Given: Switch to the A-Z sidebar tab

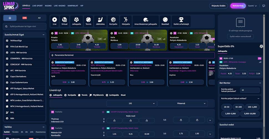Looking at the screenshot, I should point(39,18).
